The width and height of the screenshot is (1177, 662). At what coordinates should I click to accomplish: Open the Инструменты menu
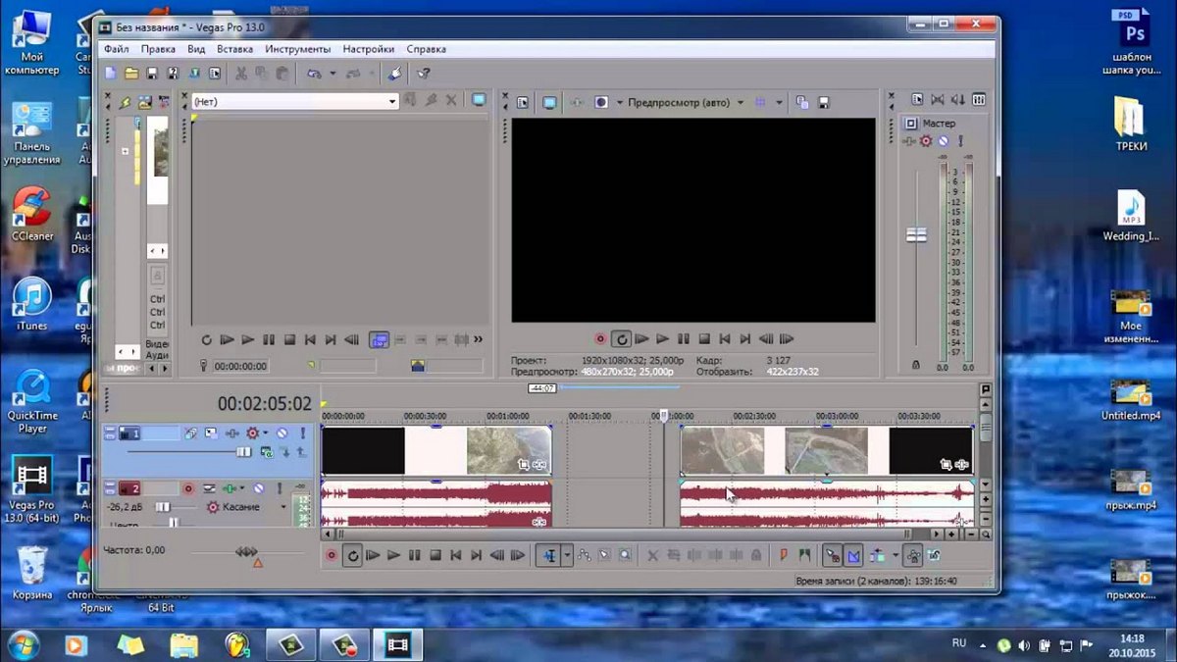[297, 48]
